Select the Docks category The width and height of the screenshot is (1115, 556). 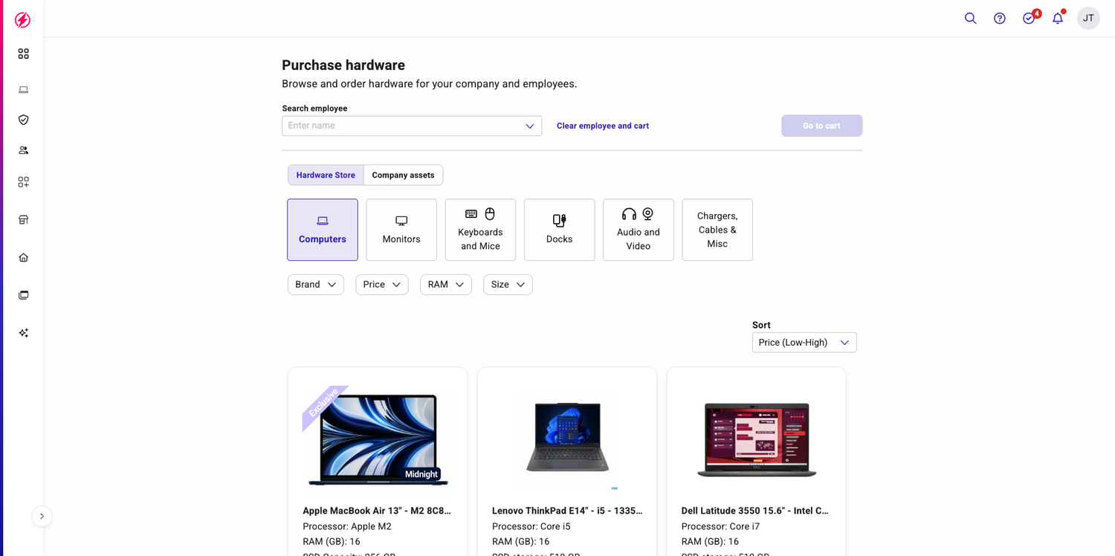559,230
